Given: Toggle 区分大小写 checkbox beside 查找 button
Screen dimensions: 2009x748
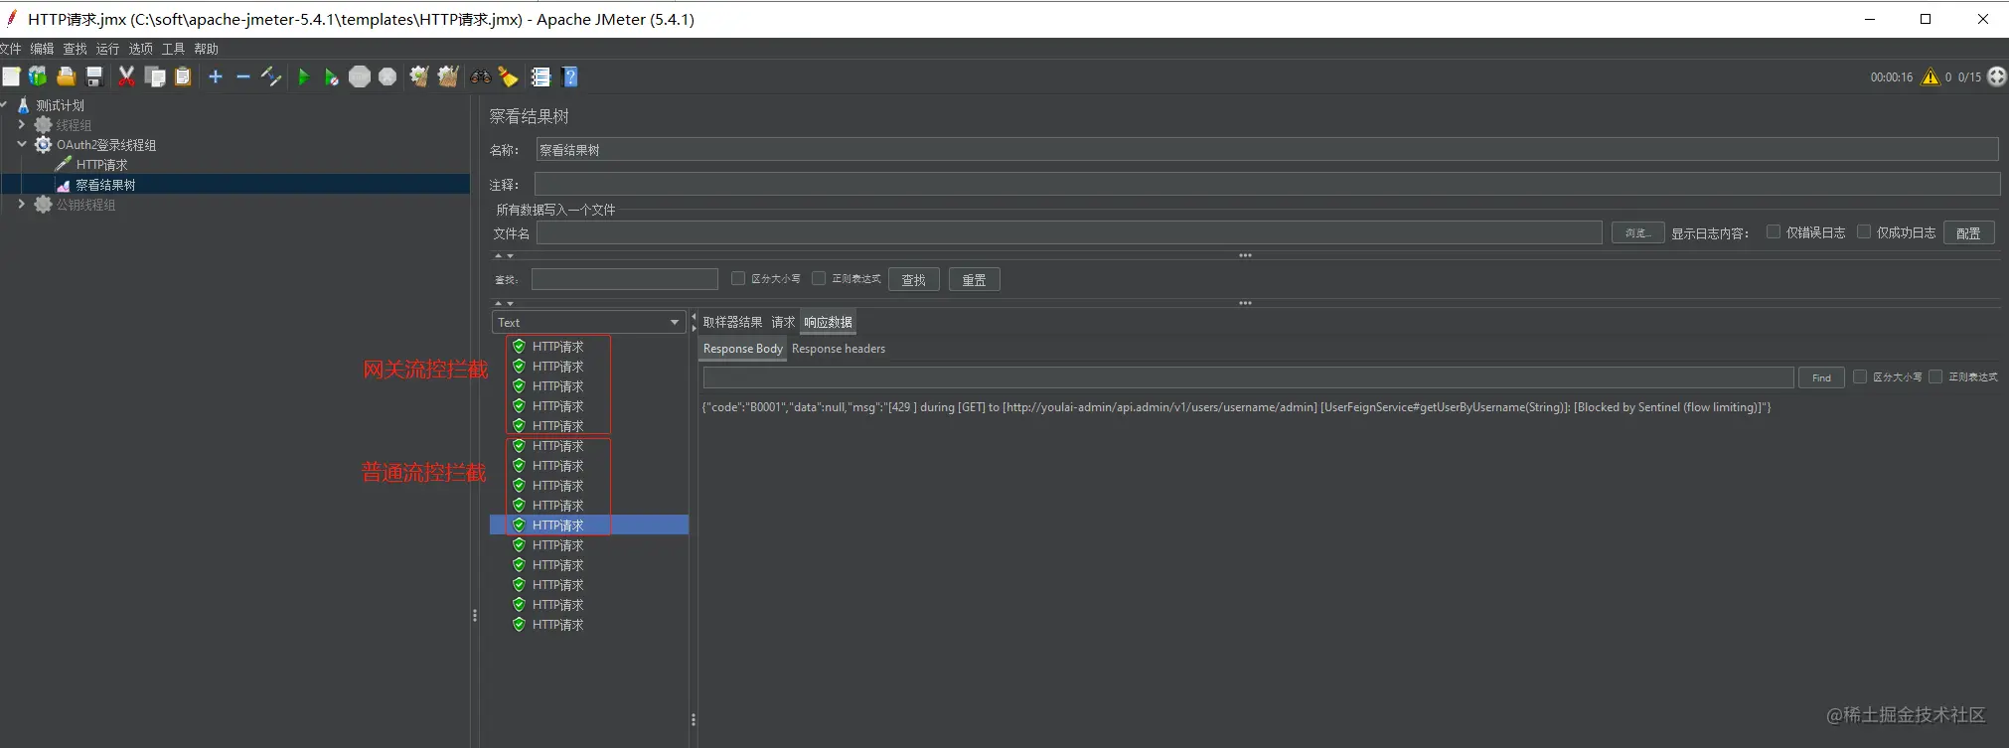Looking at the screenshot, I should coord(738,279).
